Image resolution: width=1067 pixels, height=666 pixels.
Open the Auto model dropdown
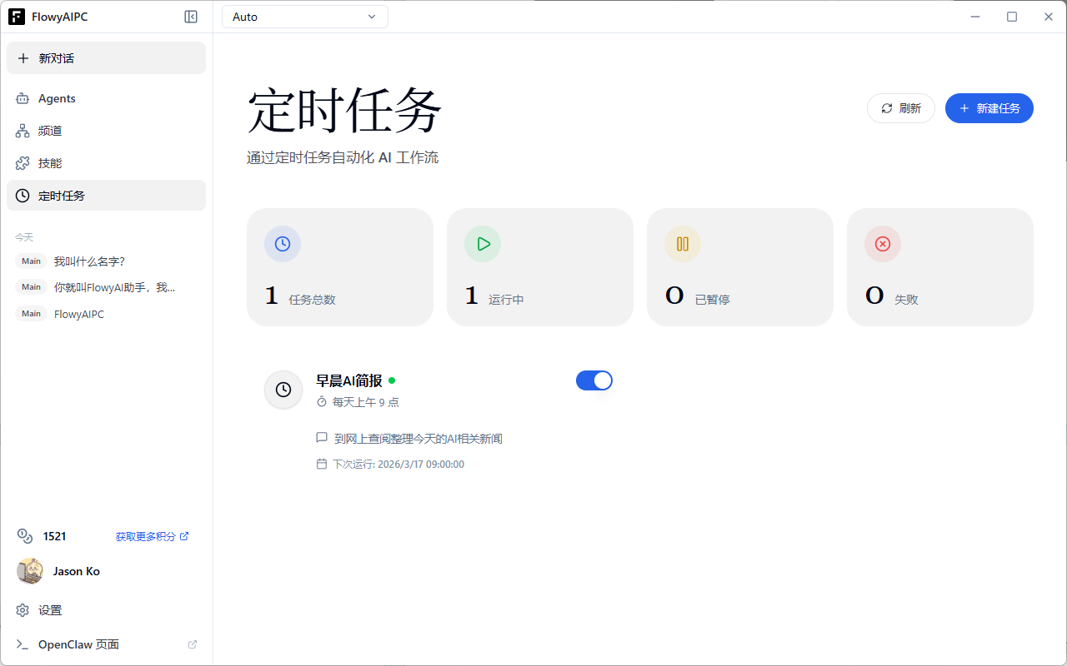coord(304,16)
